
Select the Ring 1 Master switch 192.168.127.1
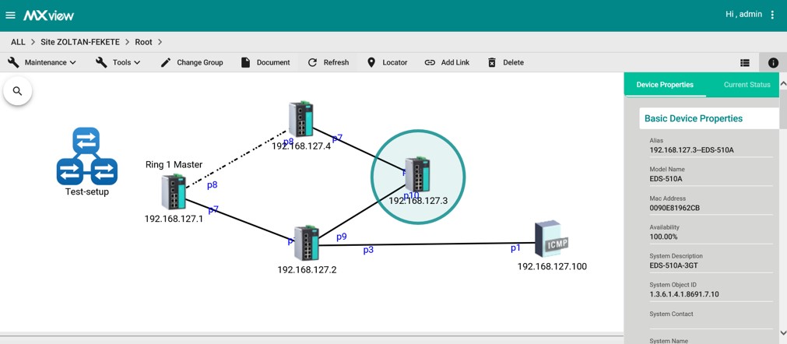click(174, 191)
